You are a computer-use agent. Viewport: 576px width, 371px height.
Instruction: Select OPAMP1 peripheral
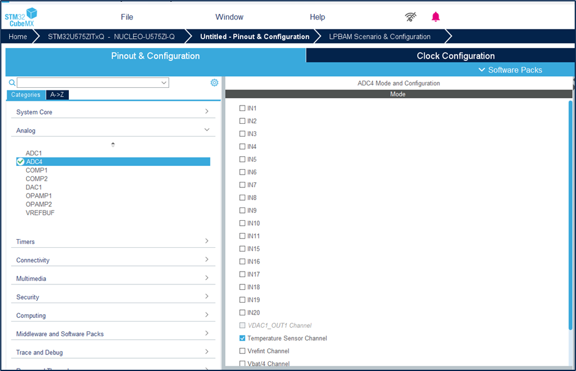[38, 195]
